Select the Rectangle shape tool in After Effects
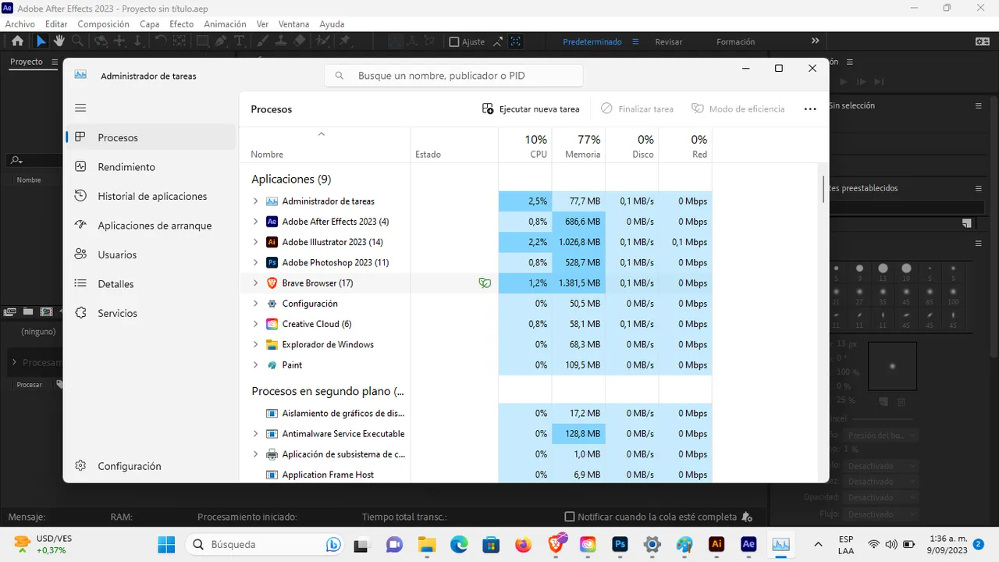The width and height of the screenshot is (999, 562). click(x=202, y=41)
